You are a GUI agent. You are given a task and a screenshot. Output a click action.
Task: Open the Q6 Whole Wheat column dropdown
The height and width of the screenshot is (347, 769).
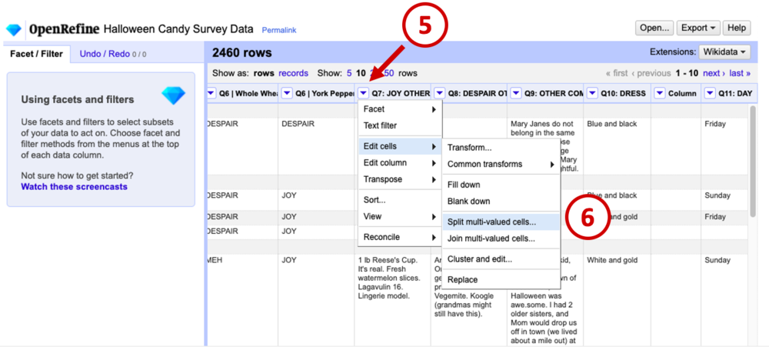click(x=211, y=93)
